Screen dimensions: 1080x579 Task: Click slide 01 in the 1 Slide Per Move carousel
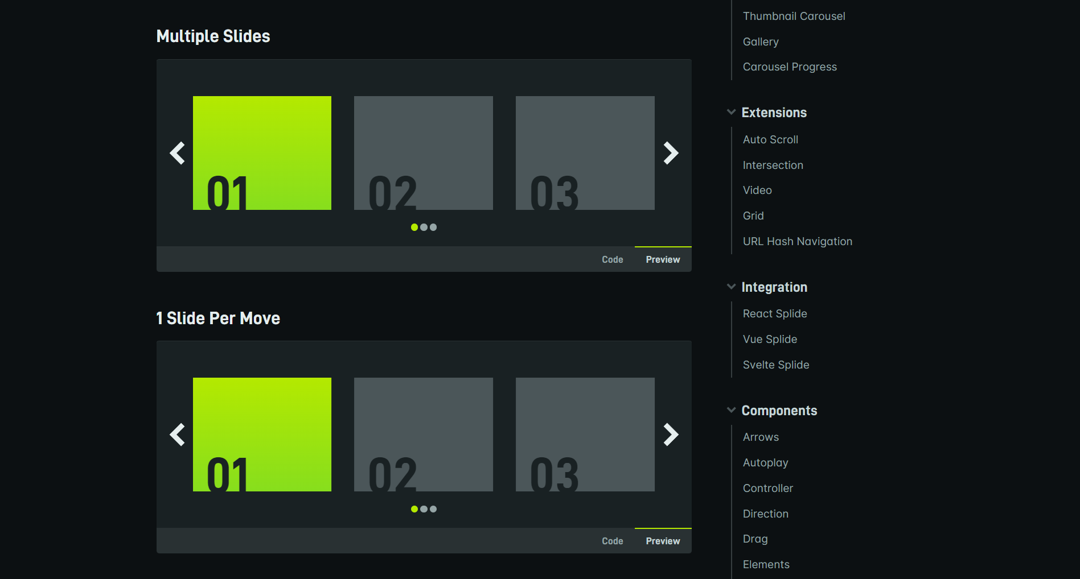261,434
